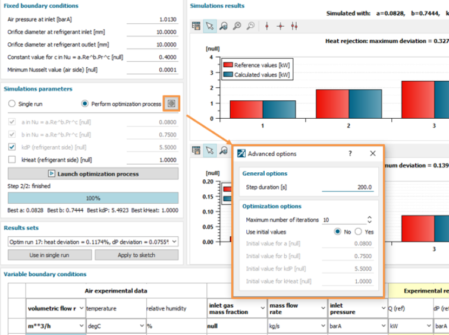Click the Maximum number of iterations stepper arrows
Screen dimensions: 449x335
[369, 220]
